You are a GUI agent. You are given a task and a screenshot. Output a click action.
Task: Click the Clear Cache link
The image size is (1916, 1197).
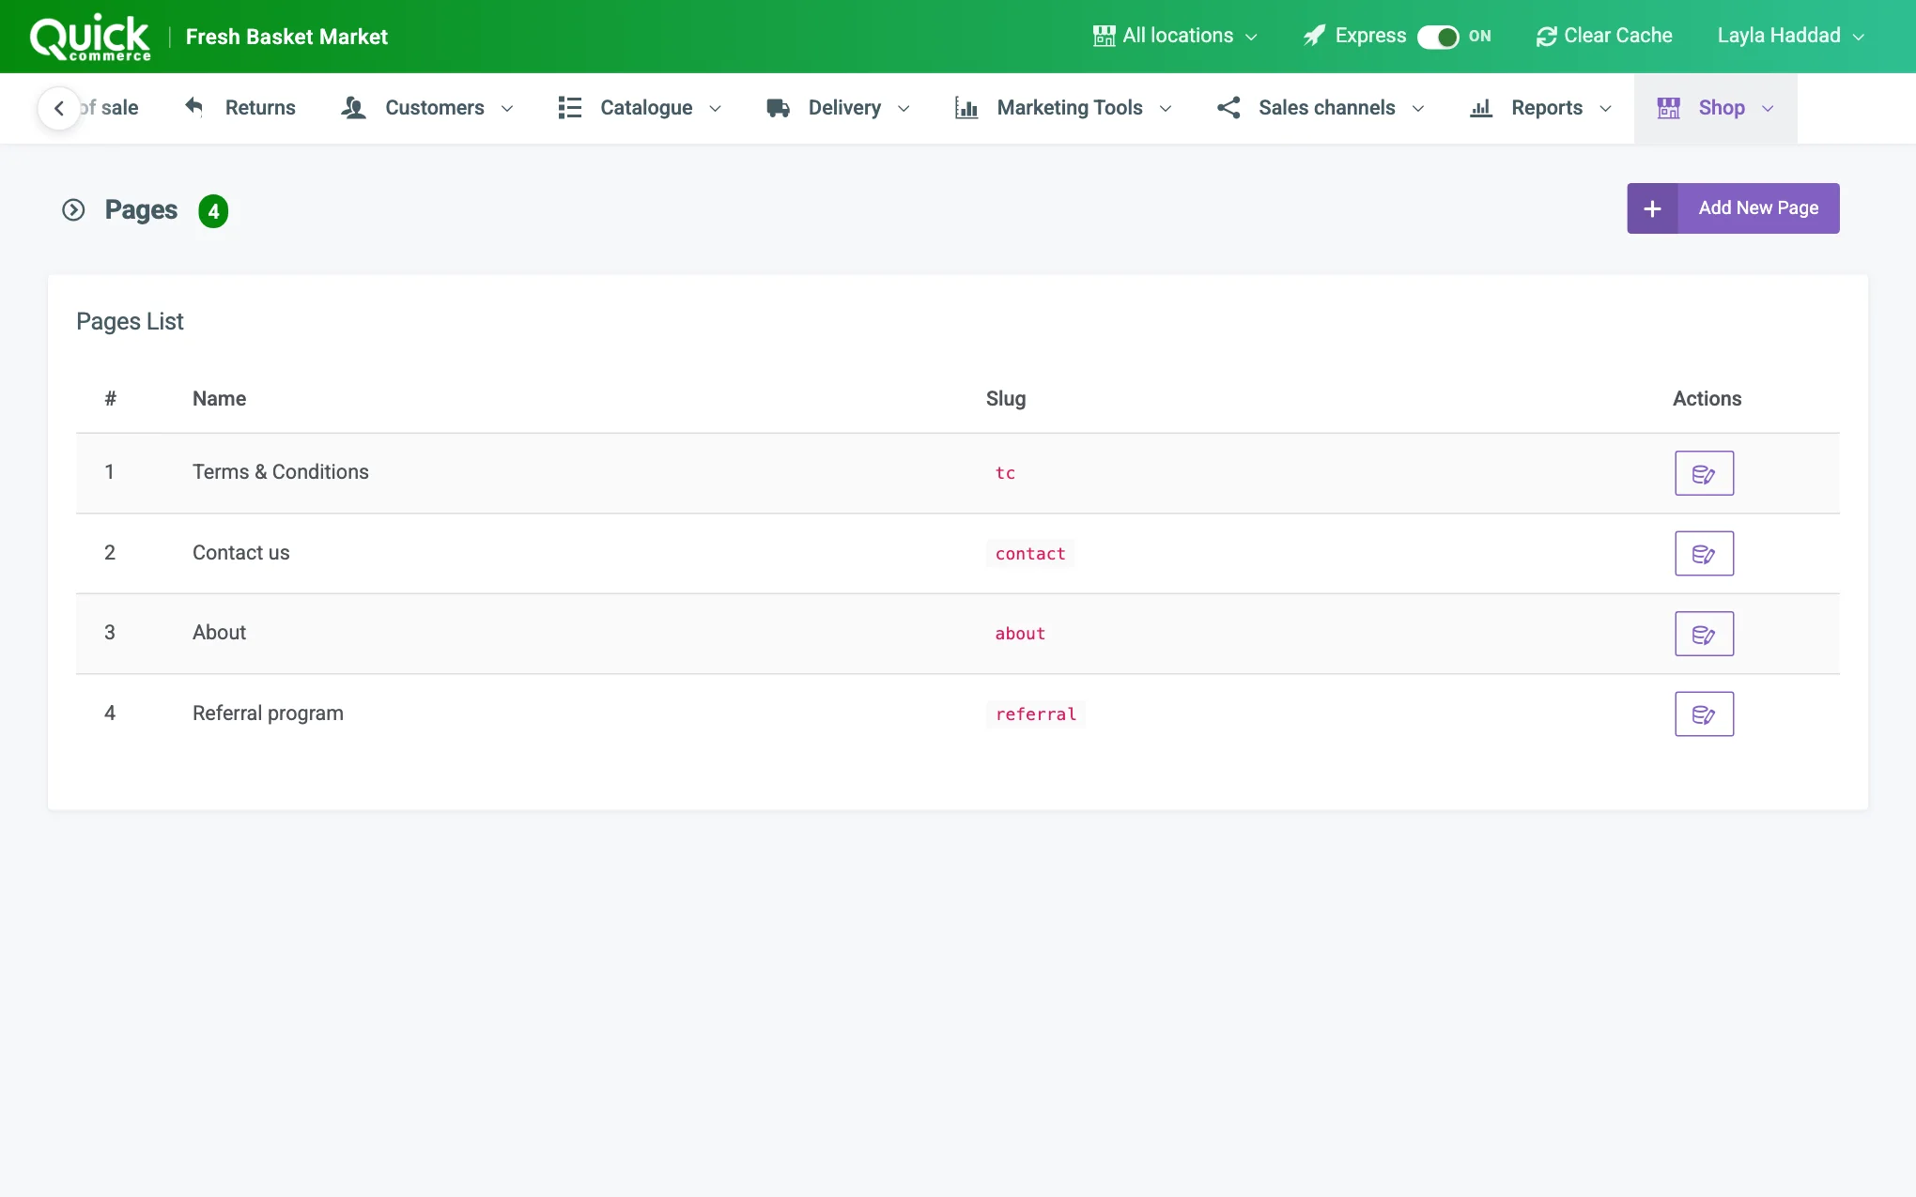[x=1604, y=36]
